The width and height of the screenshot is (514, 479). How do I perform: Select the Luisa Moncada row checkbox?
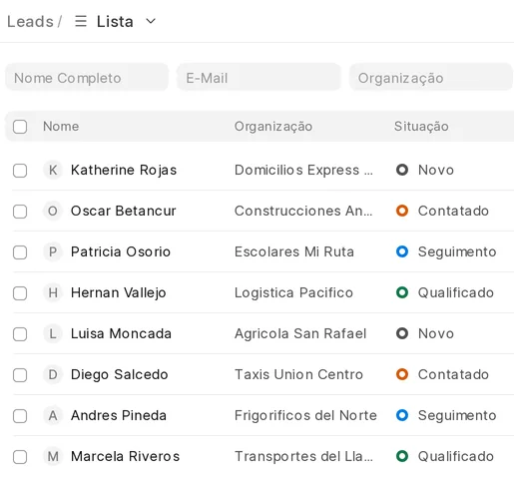click(20, 334)
